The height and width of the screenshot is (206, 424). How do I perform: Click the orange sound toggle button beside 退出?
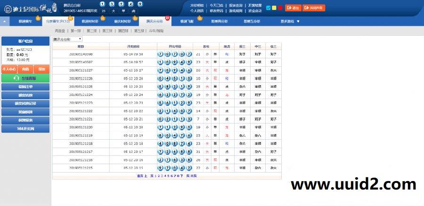[314, 8]
